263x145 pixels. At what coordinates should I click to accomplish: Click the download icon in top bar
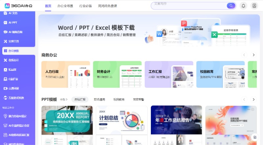254,6
